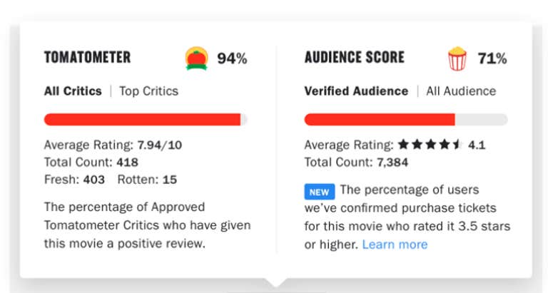
Task: Switch to the Top Critics tab
Action: [x=149, y=91]
